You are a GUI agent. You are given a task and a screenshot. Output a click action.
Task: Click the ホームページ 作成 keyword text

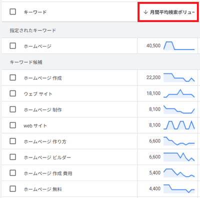point(42,78)
